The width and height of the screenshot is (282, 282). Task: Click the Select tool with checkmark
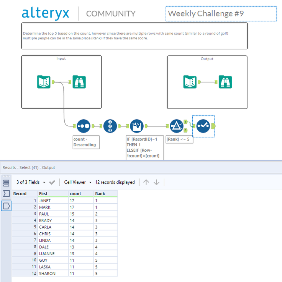203,126
